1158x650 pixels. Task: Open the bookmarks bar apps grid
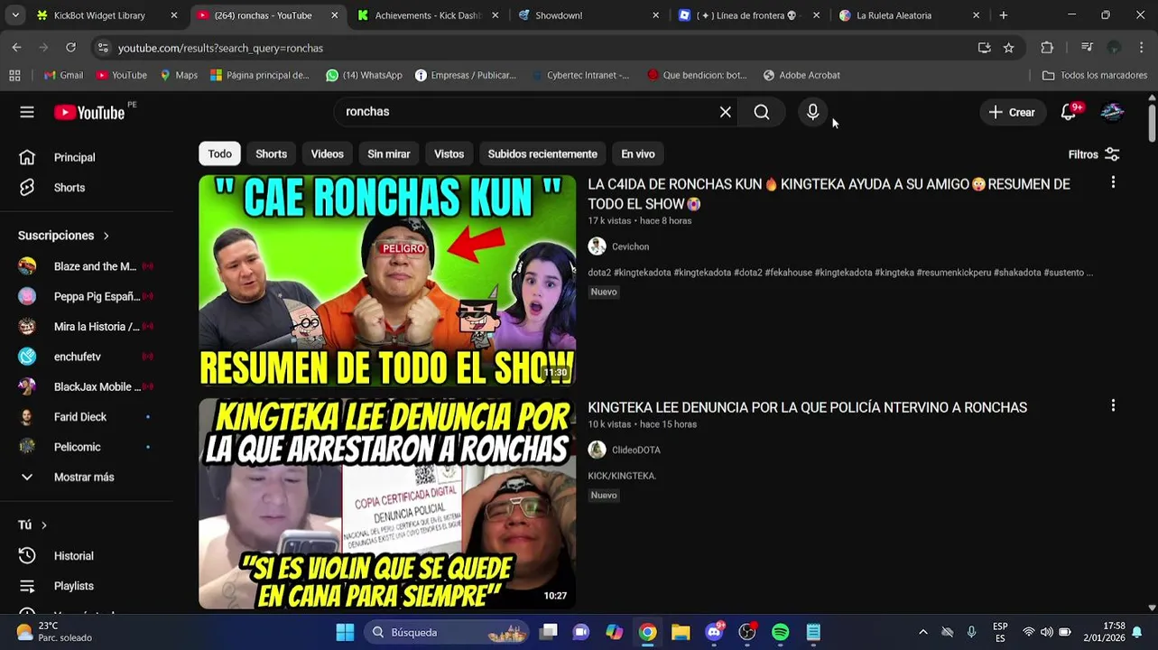pyautogui.click(x=14, y=75)
